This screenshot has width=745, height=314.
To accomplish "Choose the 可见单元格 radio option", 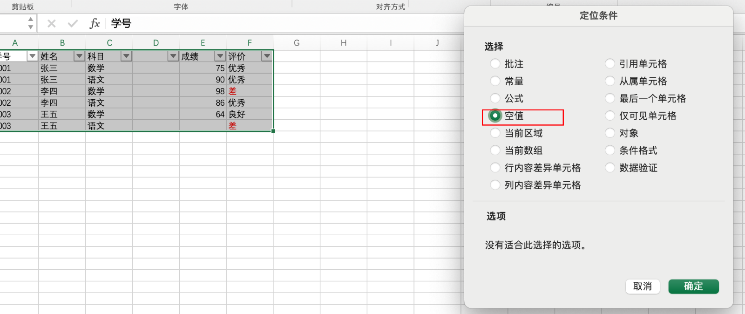I will point(610,116).
